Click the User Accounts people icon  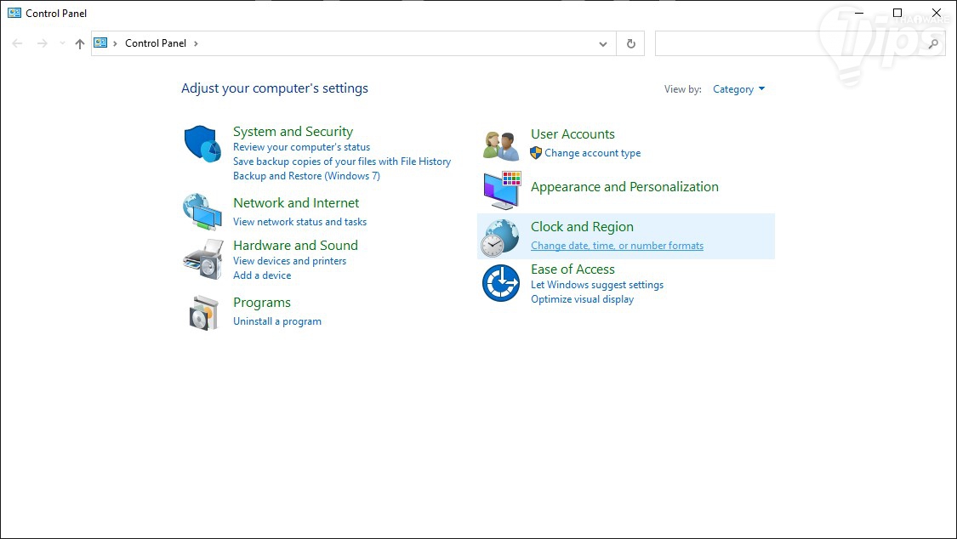tap(501, 145)
